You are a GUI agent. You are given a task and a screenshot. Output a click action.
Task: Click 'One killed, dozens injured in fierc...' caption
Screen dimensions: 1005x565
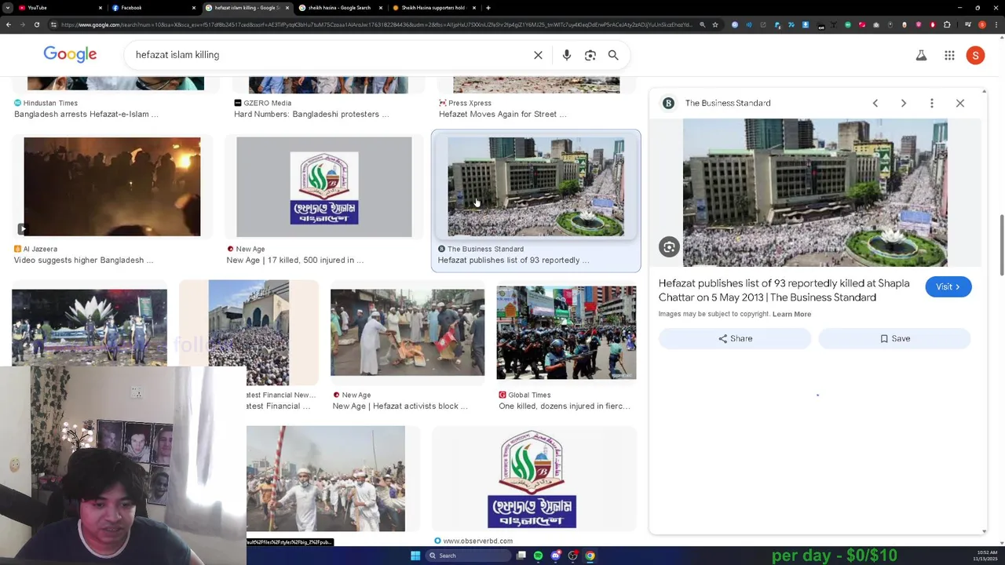(x=565, y=406)
